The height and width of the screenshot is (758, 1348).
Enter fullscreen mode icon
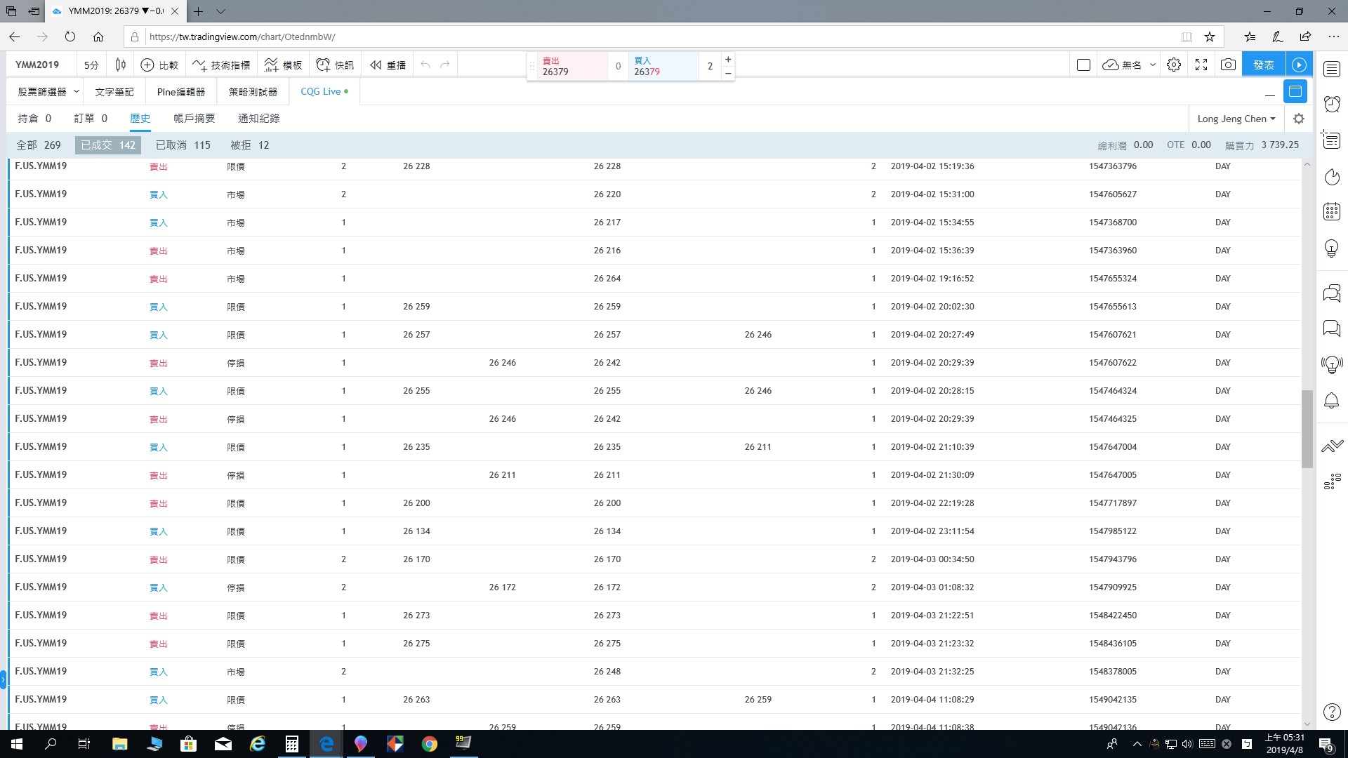pos(1201,65)
